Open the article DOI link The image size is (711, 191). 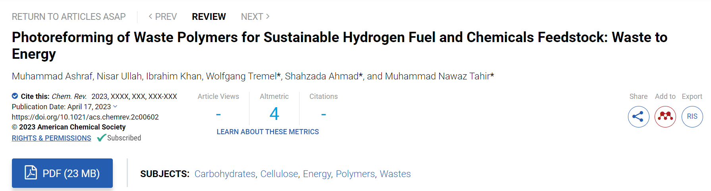click(x=85, y=117)
